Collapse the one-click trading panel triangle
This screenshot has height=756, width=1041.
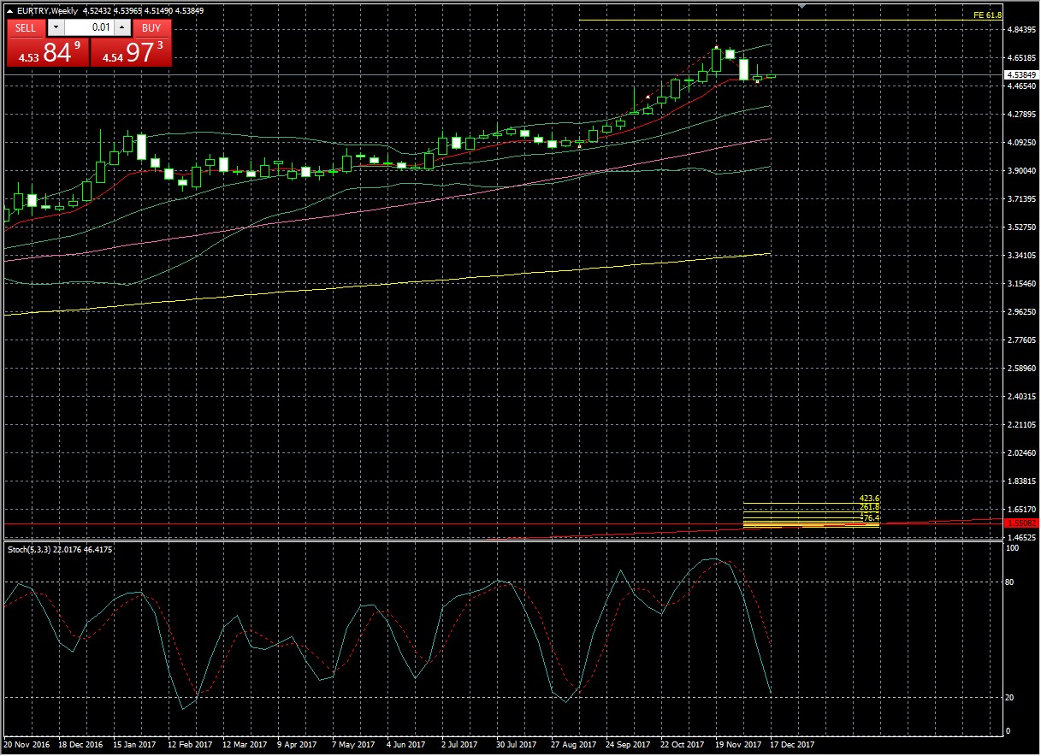coord(9,10)
